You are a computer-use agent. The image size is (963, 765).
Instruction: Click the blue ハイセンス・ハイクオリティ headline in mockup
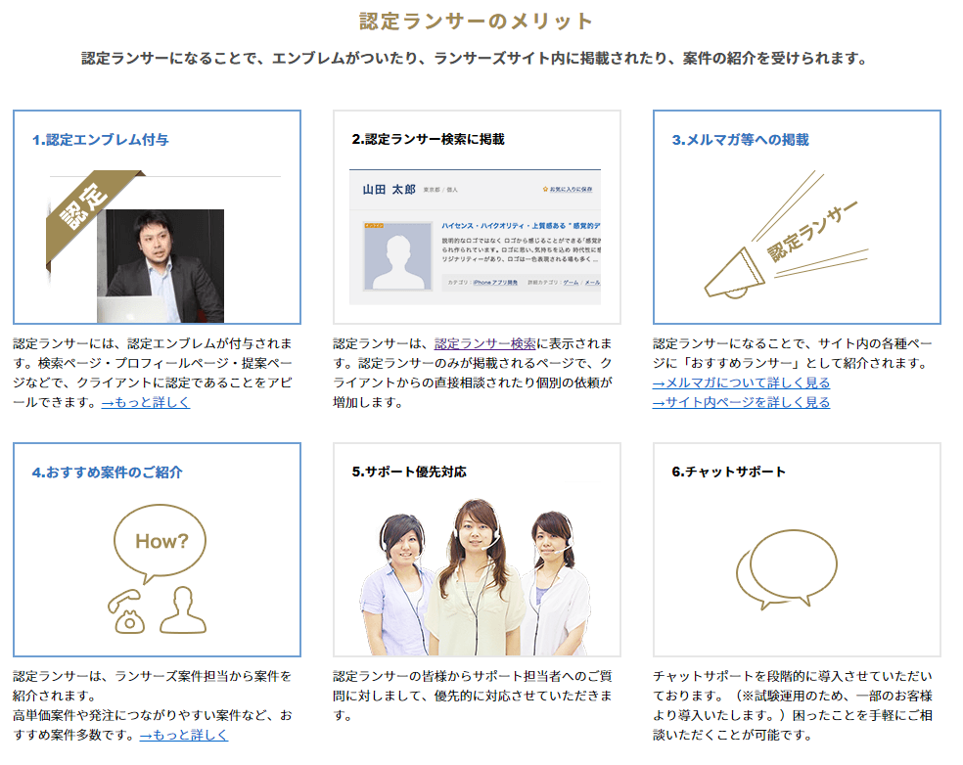521,226
